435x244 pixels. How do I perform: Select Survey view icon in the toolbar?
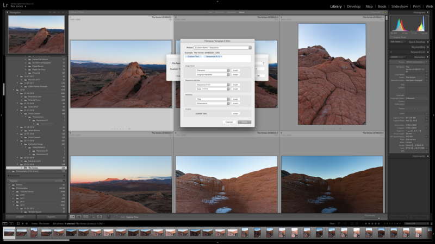click(x=92, y=217)
